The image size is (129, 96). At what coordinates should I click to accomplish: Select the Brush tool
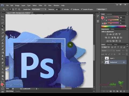pyautogui.click(x=2, y=39)
